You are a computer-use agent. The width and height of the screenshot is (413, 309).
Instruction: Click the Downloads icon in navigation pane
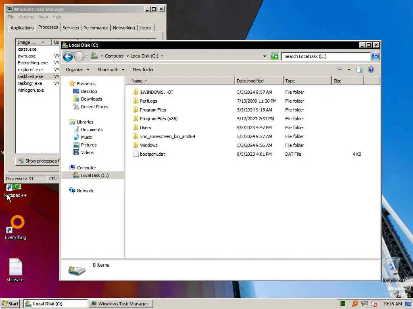[x=76, y=99]
